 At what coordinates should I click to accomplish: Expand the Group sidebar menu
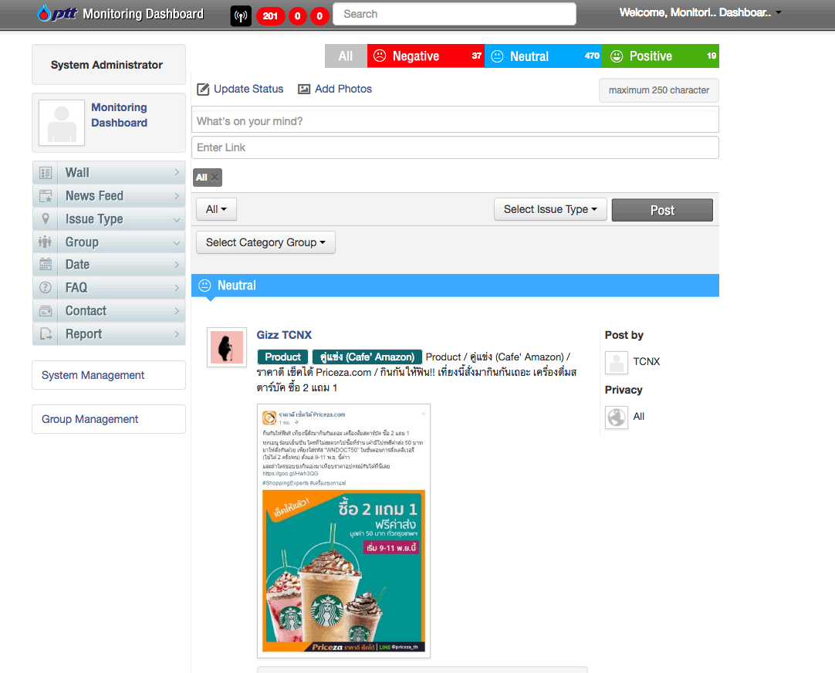click(x=109, y=242)
